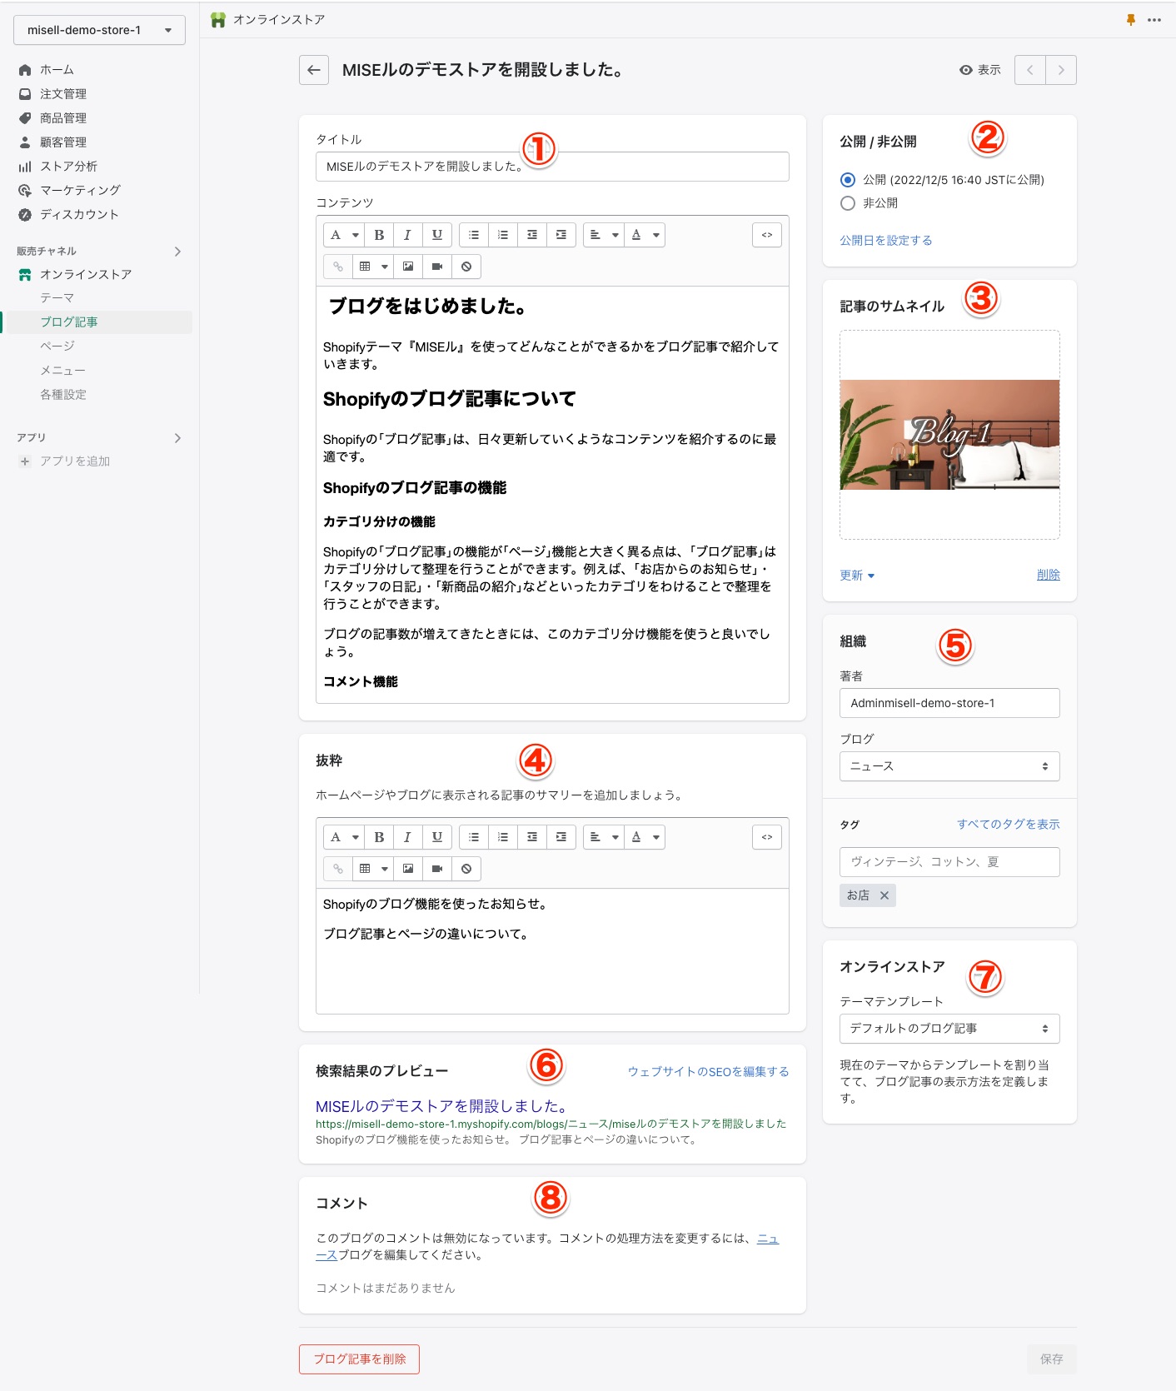This screenshot has width=1176, height=1391.
Task: Insert link icon in content editor
Action: 338,267
